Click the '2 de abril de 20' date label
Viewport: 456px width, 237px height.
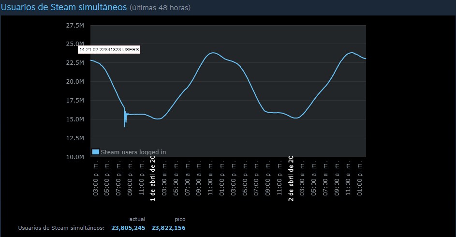pyautogui.click(x=291, y=178)
